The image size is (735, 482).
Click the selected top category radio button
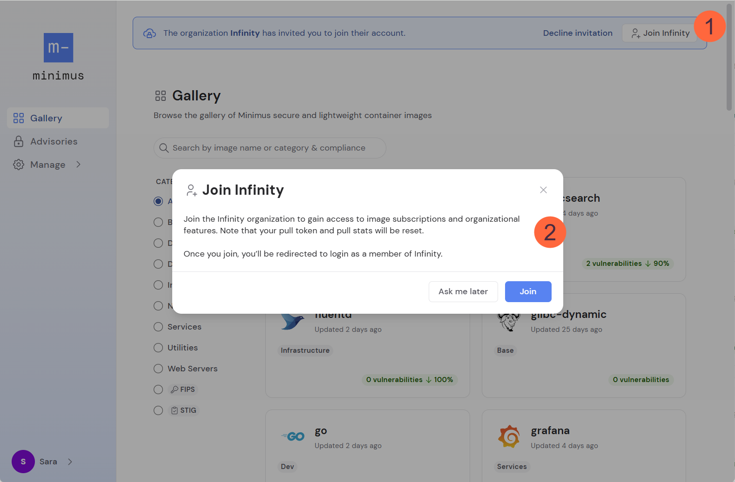pyautogui.click(x=158, y=201)
